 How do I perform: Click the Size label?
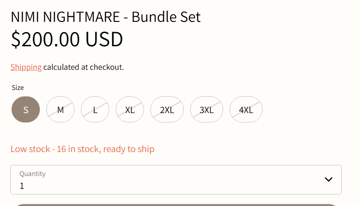(x=18, y=88)
